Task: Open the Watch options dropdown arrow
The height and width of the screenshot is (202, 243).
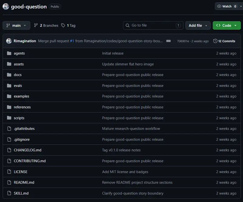Action: 241,6
